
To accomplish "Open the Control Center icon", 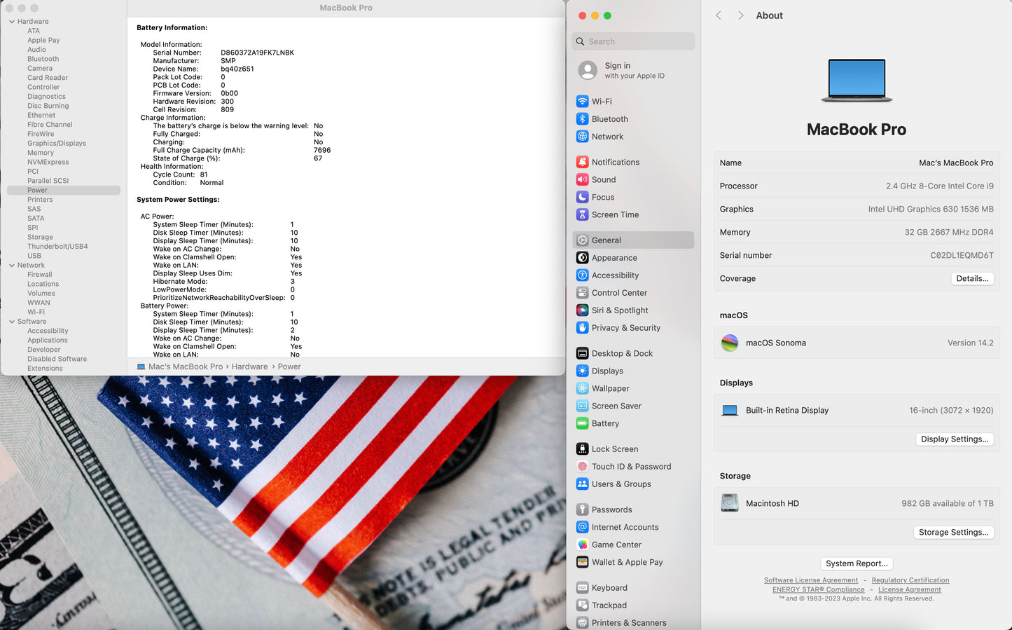I will [x=582, y=293].
